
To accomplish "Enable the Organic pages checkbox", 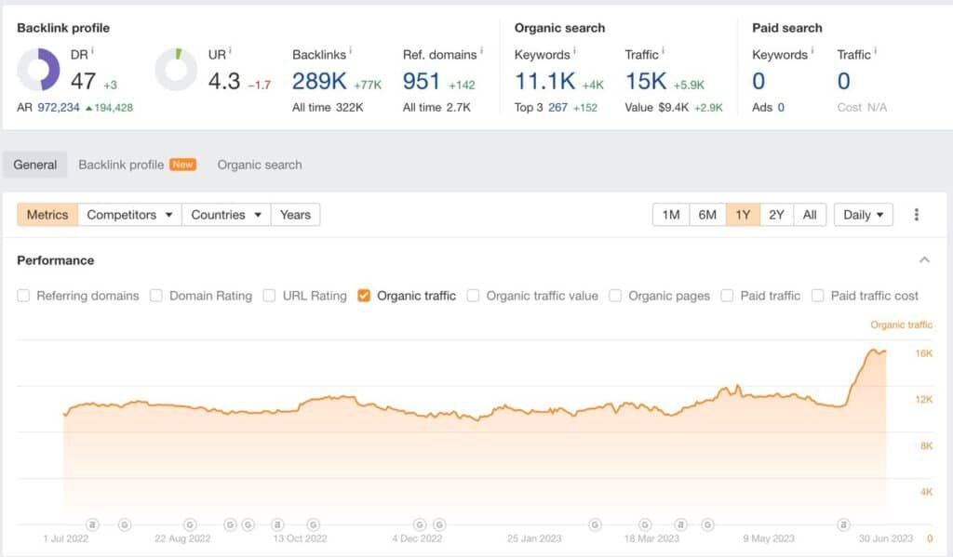I will pos(615,296).
